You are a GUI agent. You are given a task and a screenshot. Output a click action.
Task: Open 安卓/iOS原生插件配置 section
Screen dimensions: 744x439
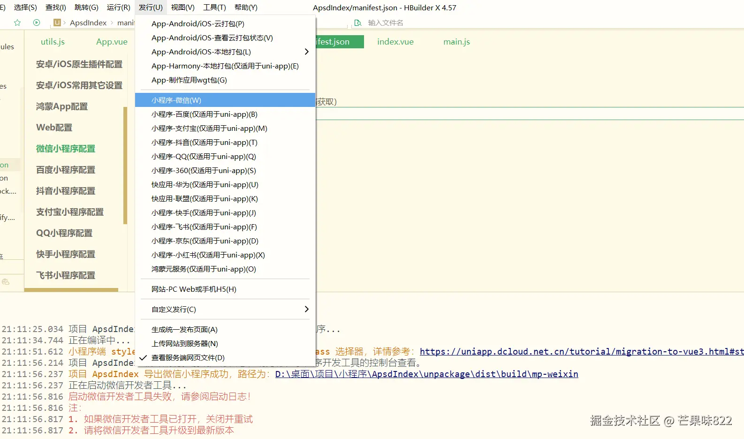tap(79, 64)
